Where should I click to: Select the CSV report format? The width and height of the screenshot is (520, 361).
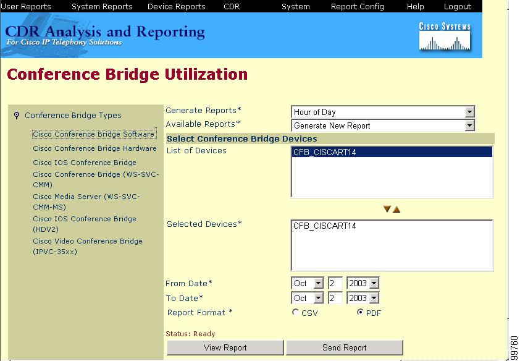[x=295, y=312]
